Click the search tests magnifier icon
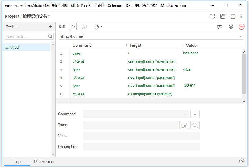Viewport: 249px width, 167px height. click(x=50, y=36)
